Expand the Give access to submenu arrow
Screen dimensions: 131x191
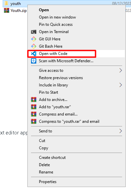pos(120,71)
